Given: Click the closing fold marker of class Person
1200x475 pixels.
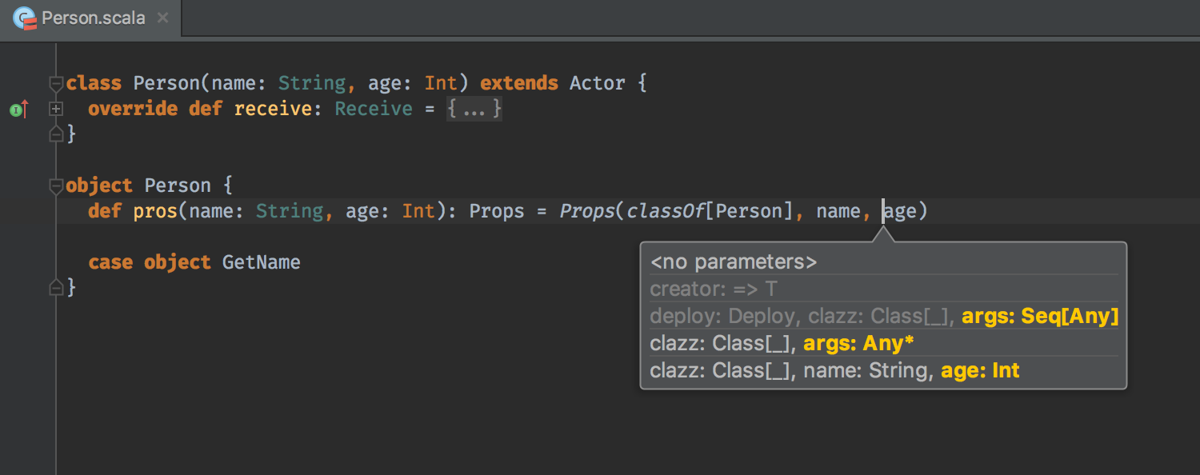Looking at the screenshot, I should [x=56, y=134].
